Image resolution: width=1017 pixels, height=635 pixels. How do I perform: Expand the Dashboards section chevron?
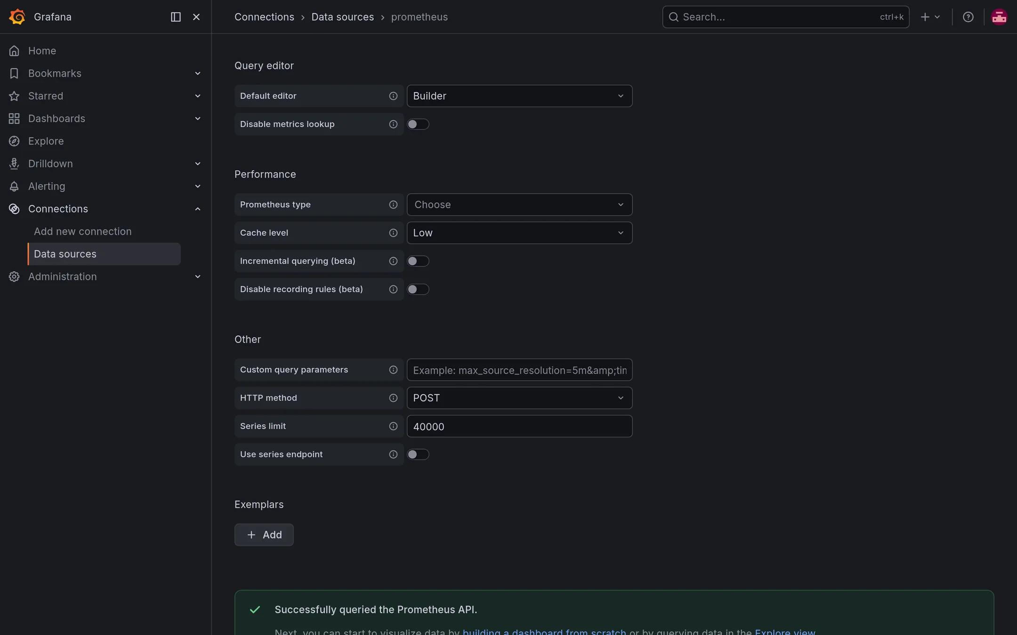click(198, 119)
